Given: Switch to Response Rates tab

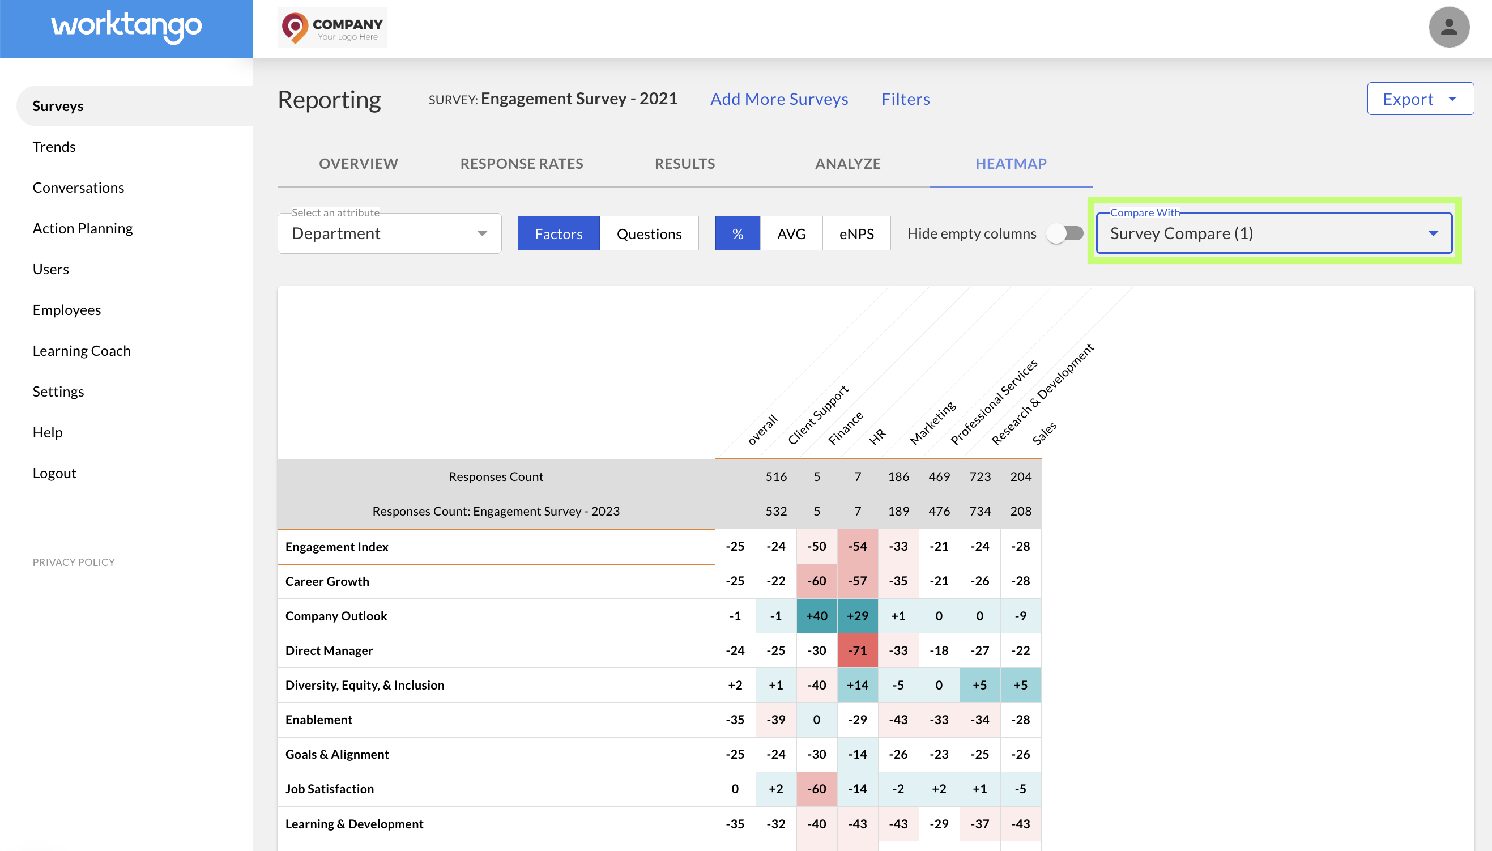Looking at the screenshot, I should pos(522,164).
